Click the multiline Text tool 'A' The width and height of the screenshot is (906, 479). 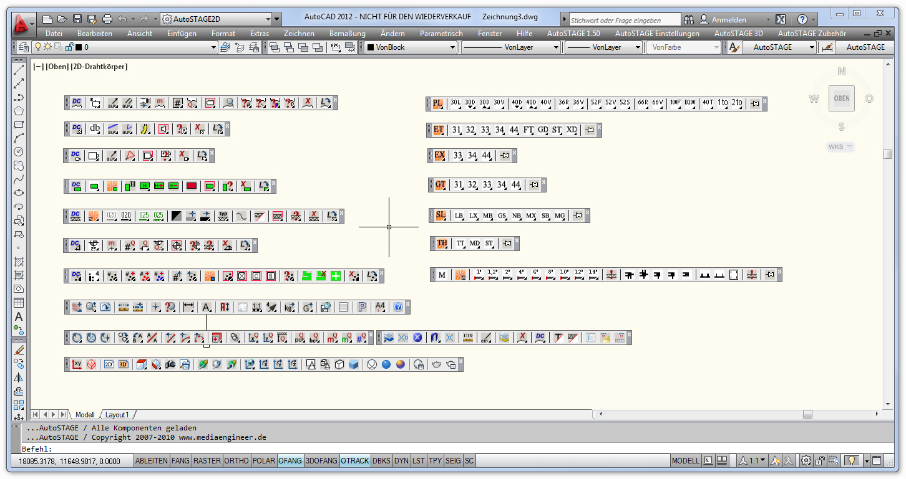click(19, 316)
